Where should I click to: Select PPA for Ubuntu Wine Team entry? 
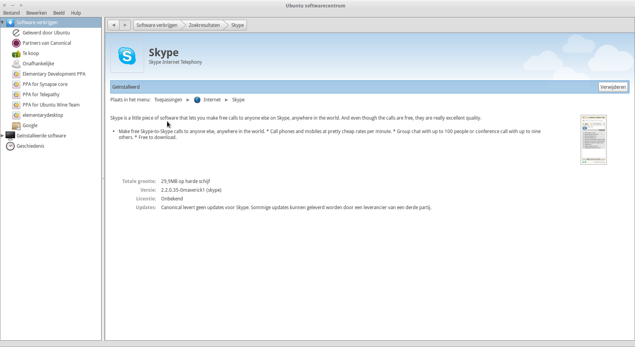(51, 105)
